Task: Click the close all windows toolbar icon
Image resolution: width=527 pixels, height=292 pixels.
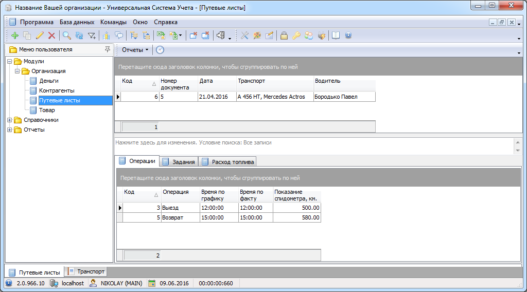Action: pyautogui.click(x=205, y=35)
